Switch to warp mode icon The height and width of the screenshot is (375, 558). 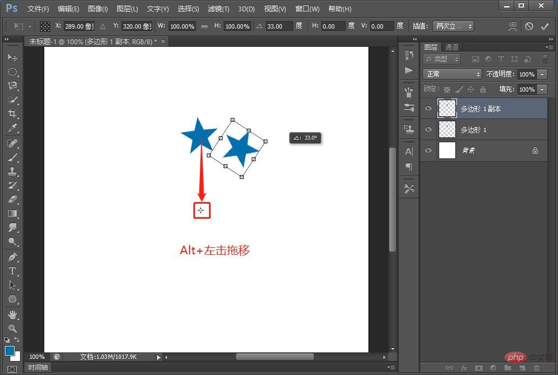click(513, 26)
